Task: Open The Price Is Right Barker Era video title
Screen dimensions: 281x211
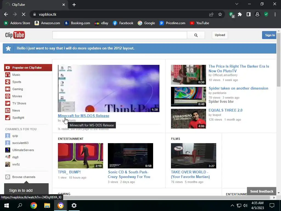Action: [239, 68]
